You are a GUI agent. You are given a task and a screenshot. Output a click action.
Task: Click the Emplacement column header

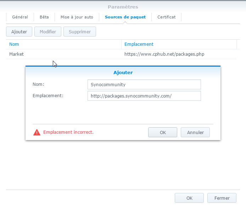point(139,44)
